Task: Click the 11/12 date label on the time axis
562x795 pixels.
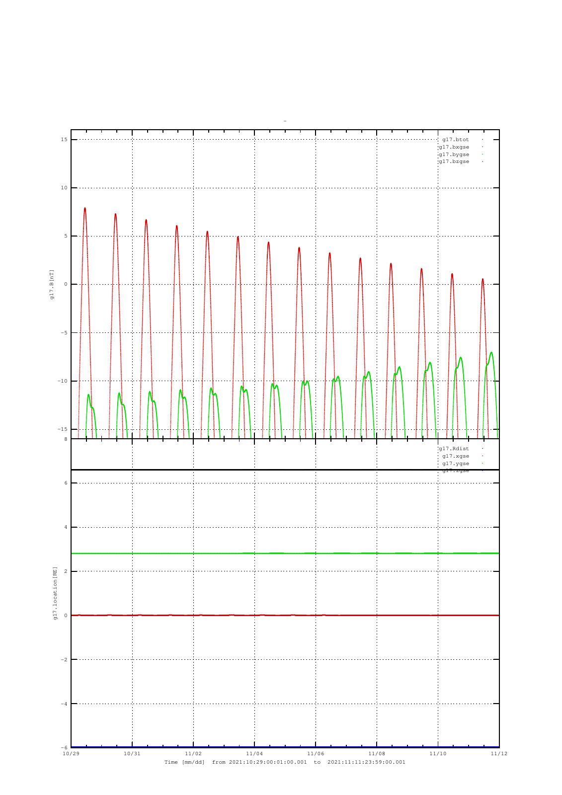Action: pyautogui.click(x=499, y=754)
